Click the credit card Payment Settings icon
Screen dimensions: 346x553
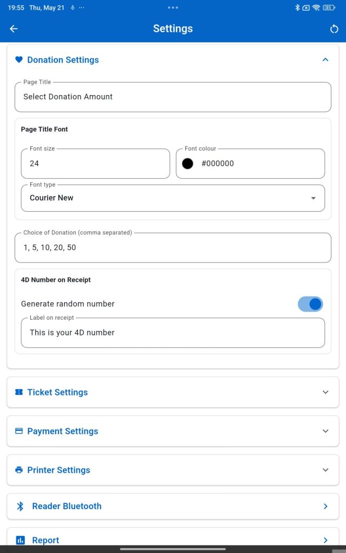coord(19,431)
